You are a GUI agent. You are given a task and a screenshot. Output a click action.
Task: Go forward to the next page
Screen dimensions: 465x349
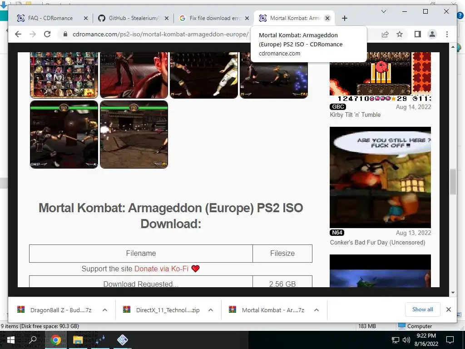[x=33, y=34]
